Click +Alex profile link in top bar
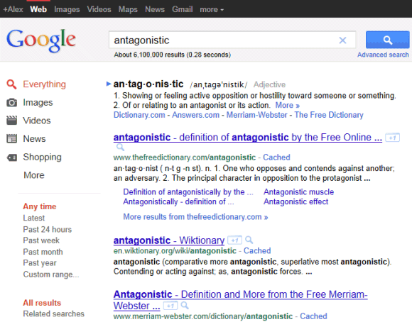The image size is (412, 322). [x=13, y=9]
